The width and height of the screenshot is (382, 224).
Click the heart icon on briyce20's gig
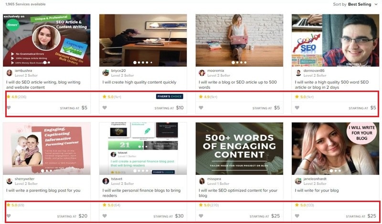click(105, 108)
